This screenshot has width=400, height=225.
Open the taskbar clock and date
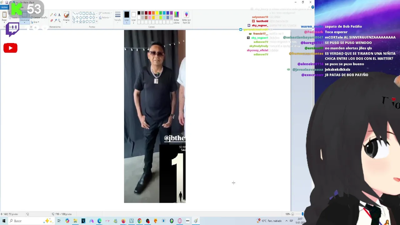(300, 221)
